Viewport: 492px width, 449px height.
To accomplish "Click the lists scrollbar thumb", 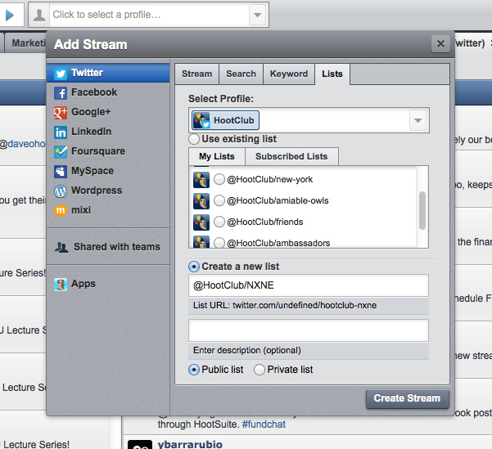I will click(x=422, y=211).
